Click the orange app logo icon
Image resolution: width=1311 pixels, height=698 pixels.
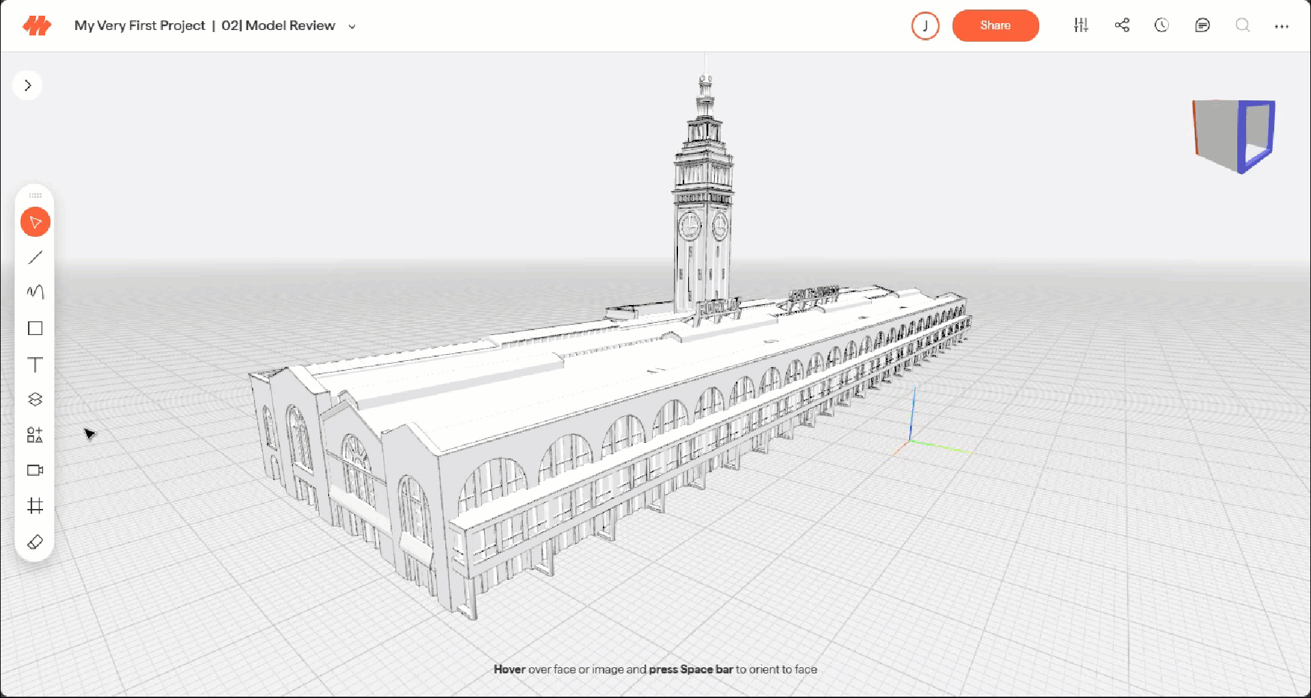(37, 26)
